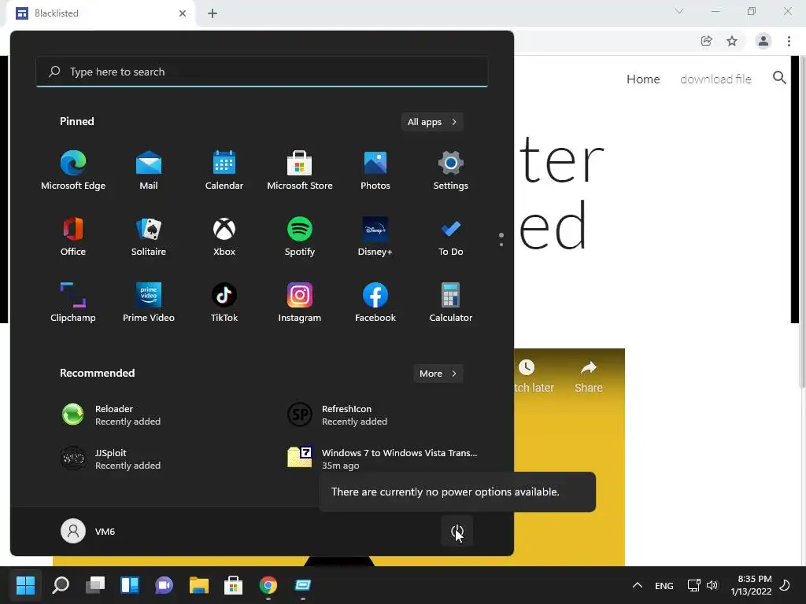
Task: Click the Windows Start button on taskbar
Action: 25,585
